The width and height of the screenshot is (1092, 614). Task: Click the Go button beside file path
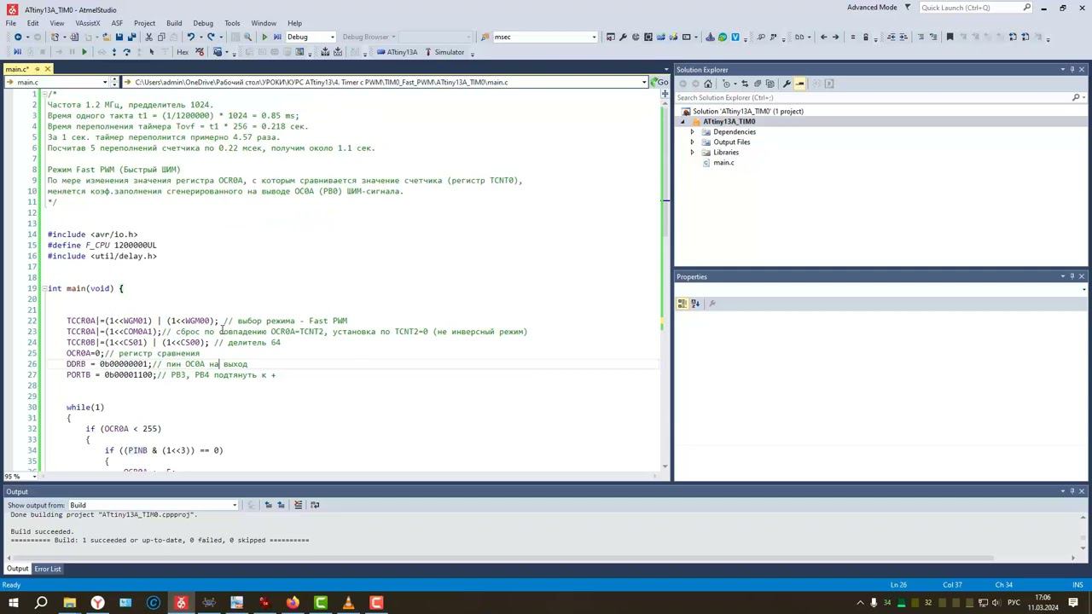coord(659,82)
